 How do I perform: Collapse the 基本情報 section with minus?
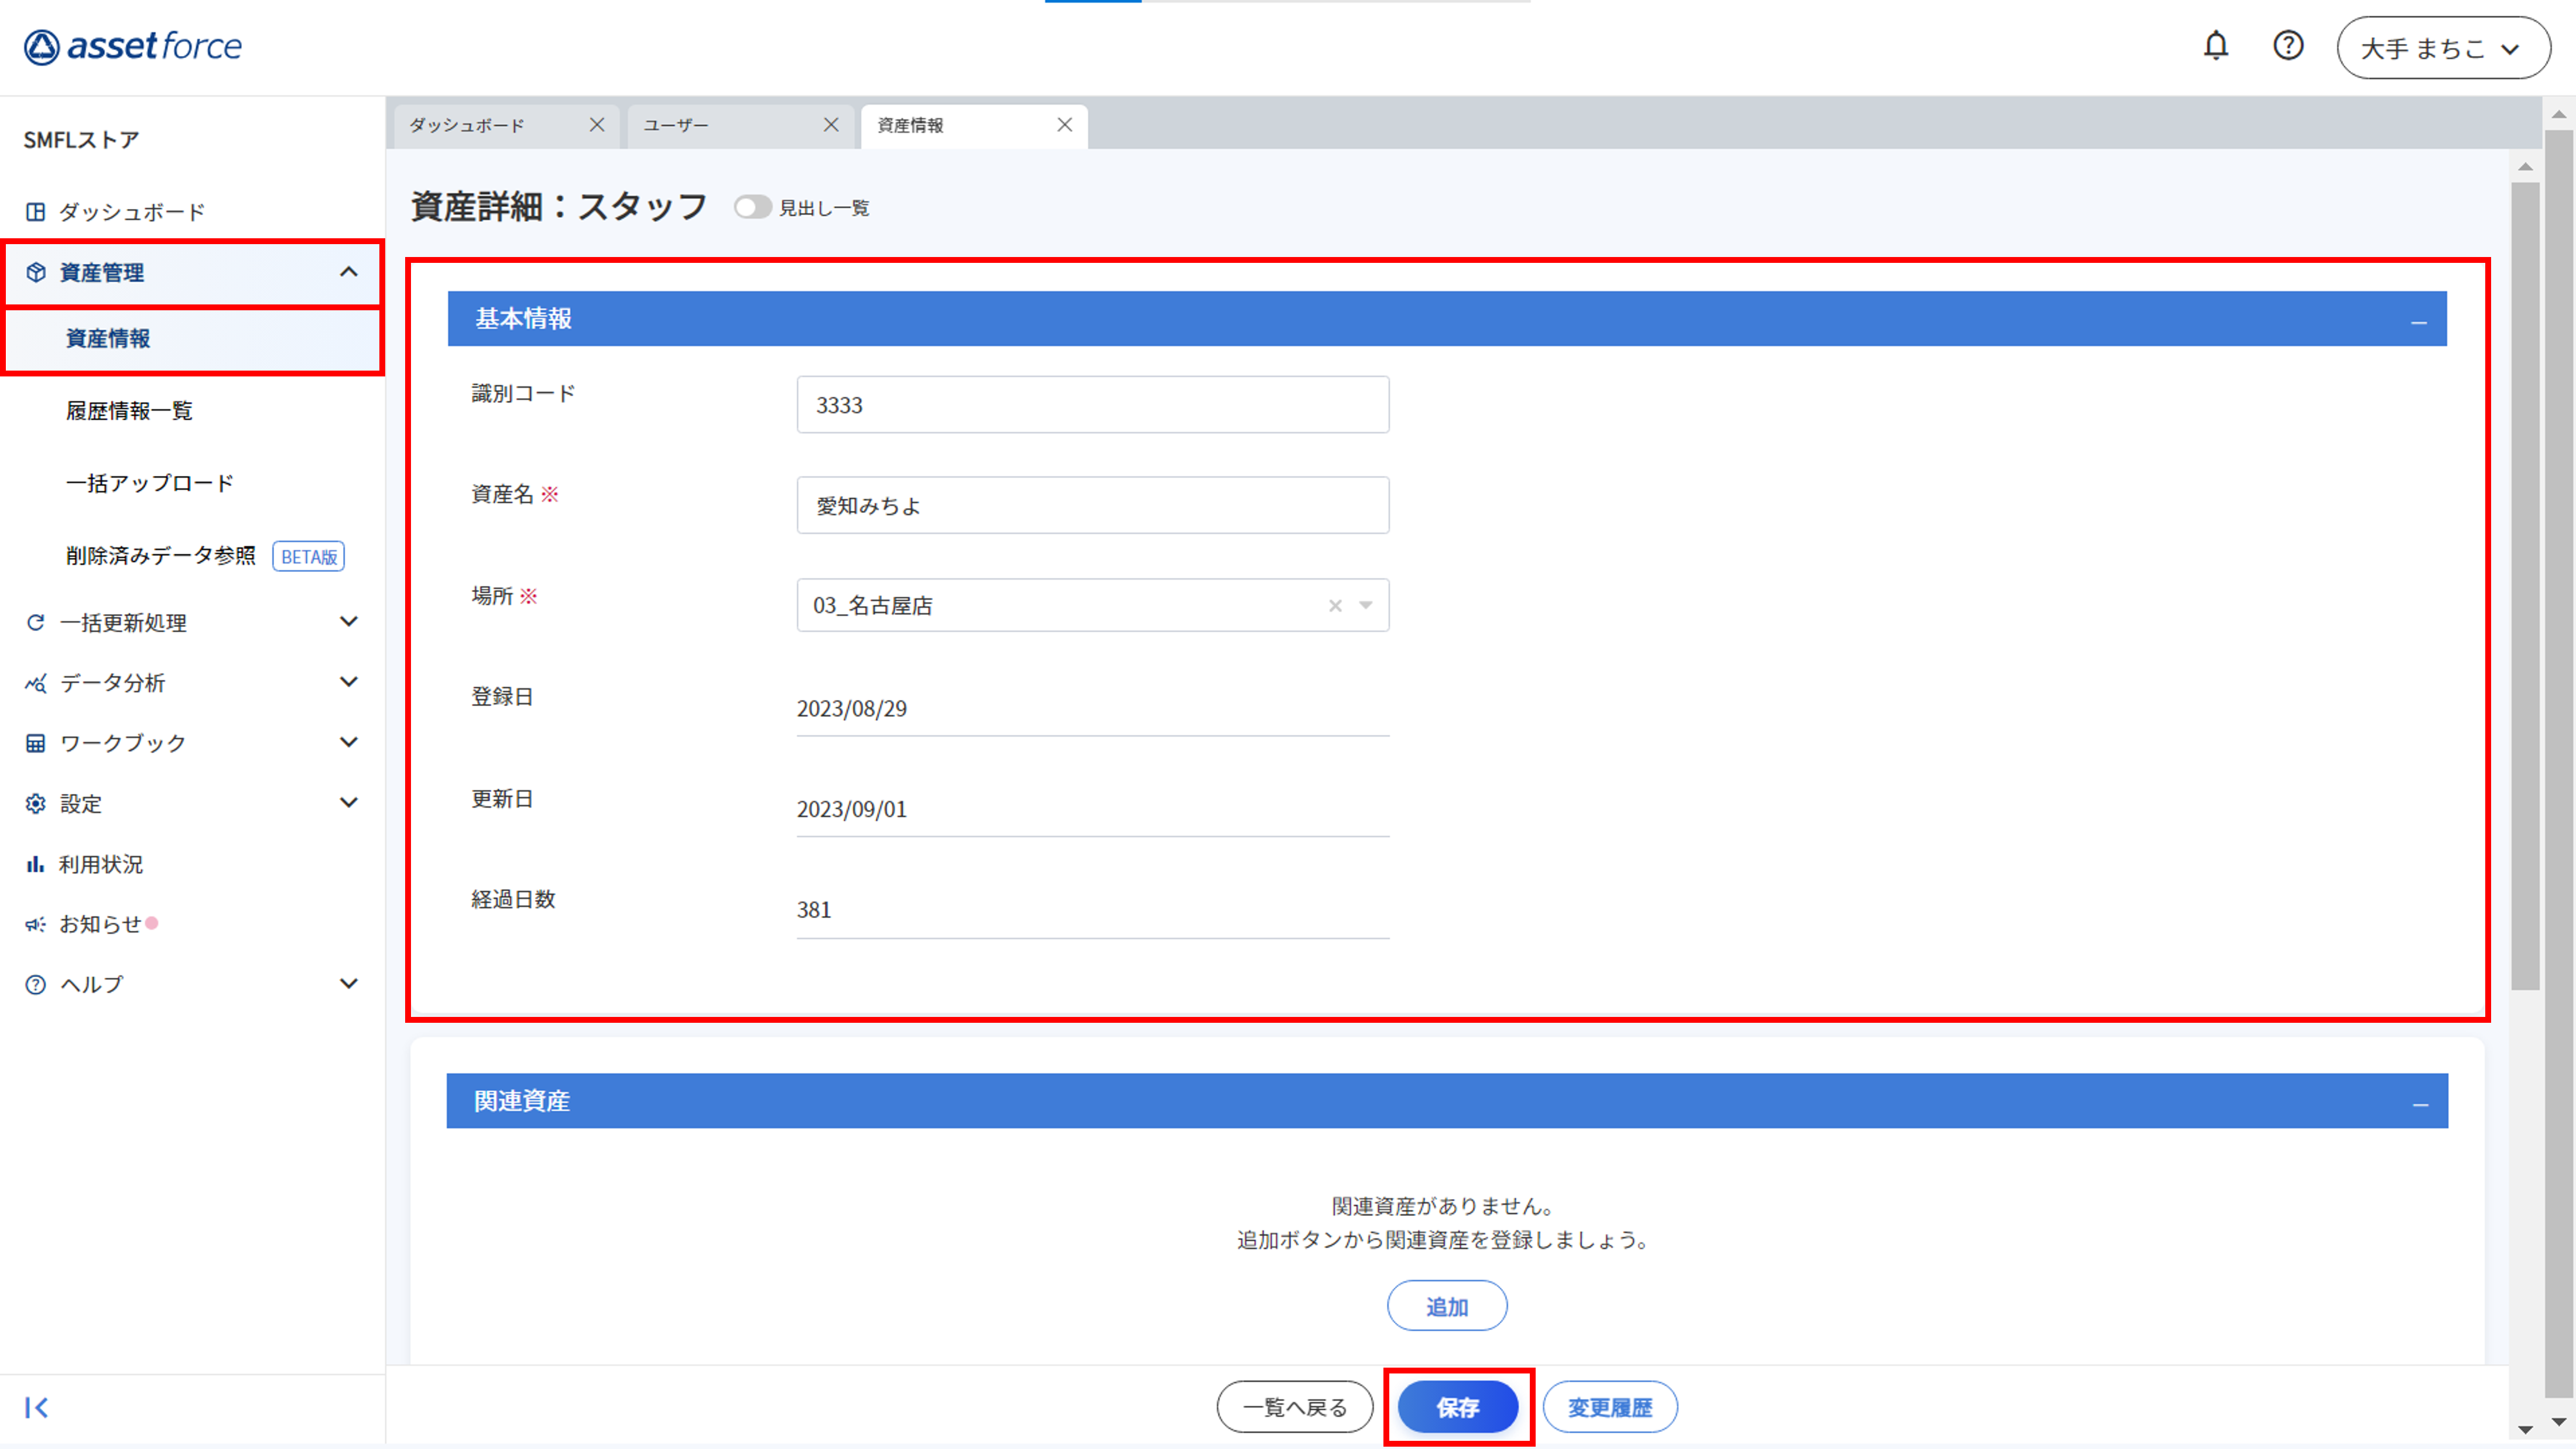coord(2418,321)
